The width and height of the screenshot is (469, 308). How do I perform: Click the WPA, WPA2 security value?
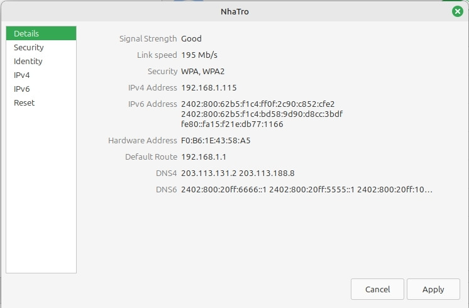[x=202, y=71]
